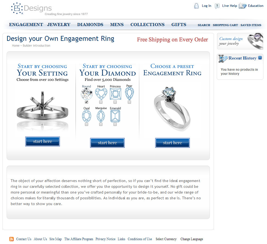Open the ENGAGEMENT menu
Screen dimensions: 267x244
pos(26,25)
